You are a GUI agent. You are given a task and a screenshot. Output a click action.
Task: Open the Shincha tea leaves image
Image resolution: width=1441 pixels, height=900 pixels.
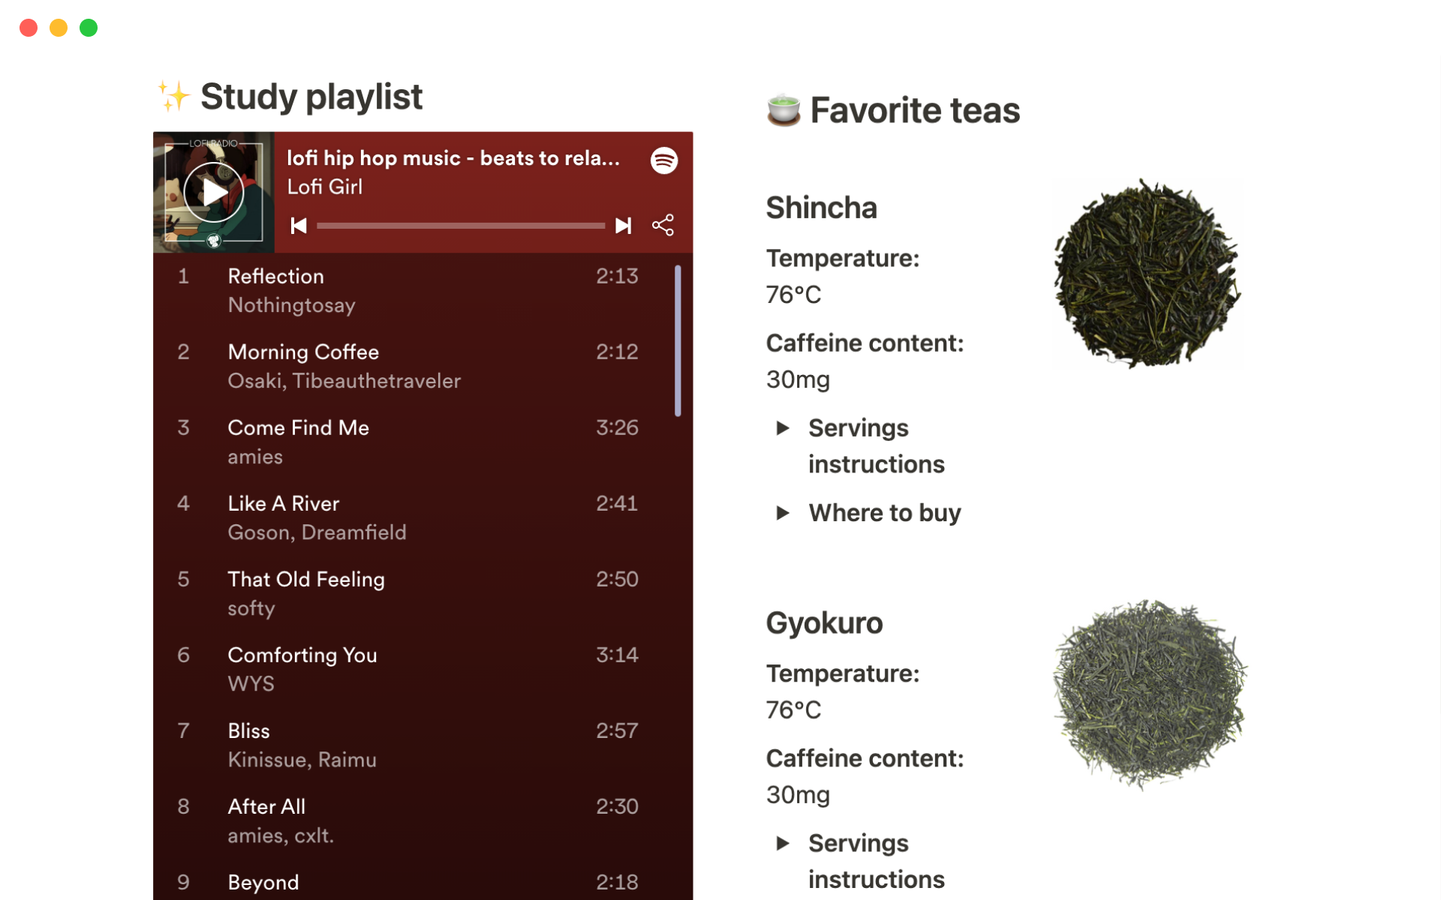(x=1147, y=274)
